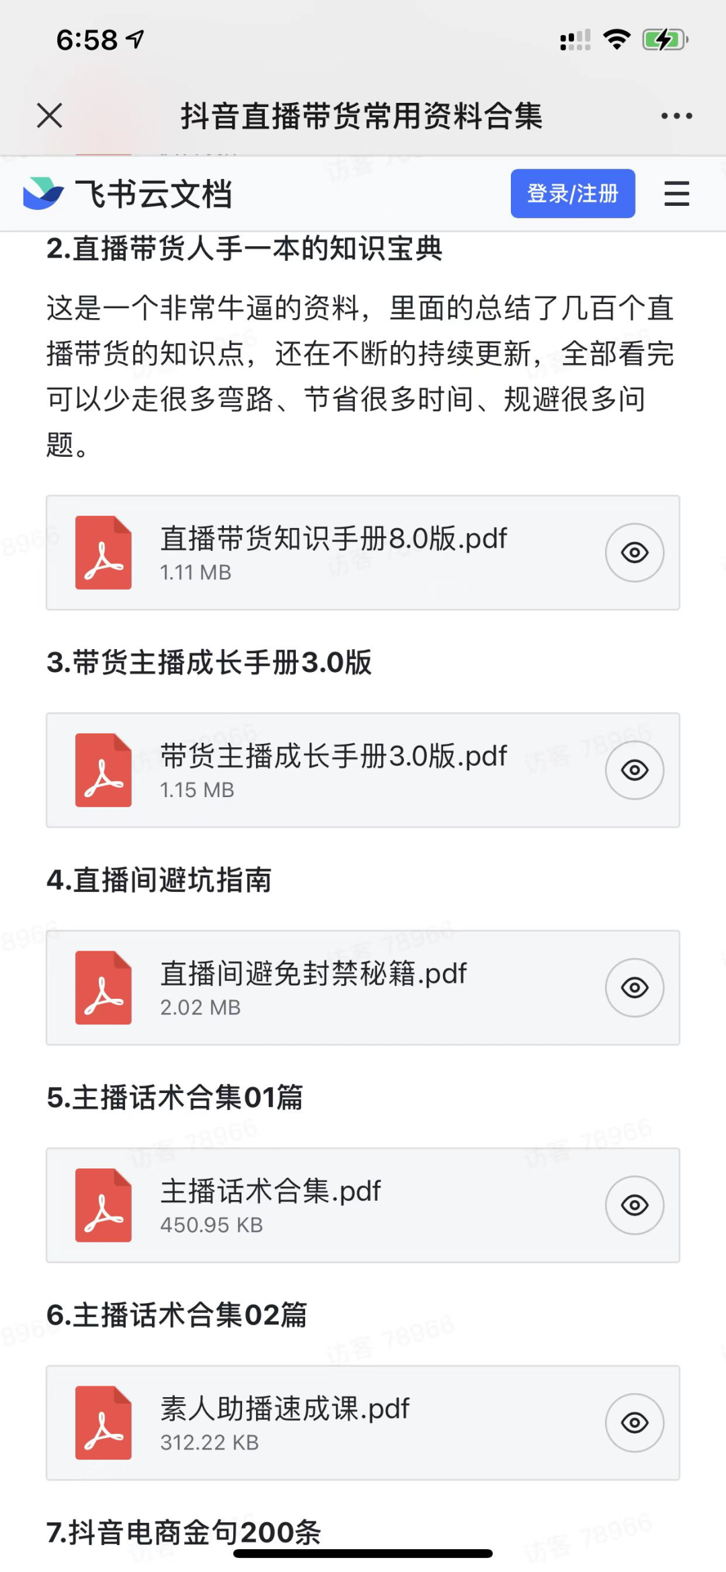Click the PDF icon for 直播间避免封禁秘籍
726x1572 pixels.
tap(104, 987)
